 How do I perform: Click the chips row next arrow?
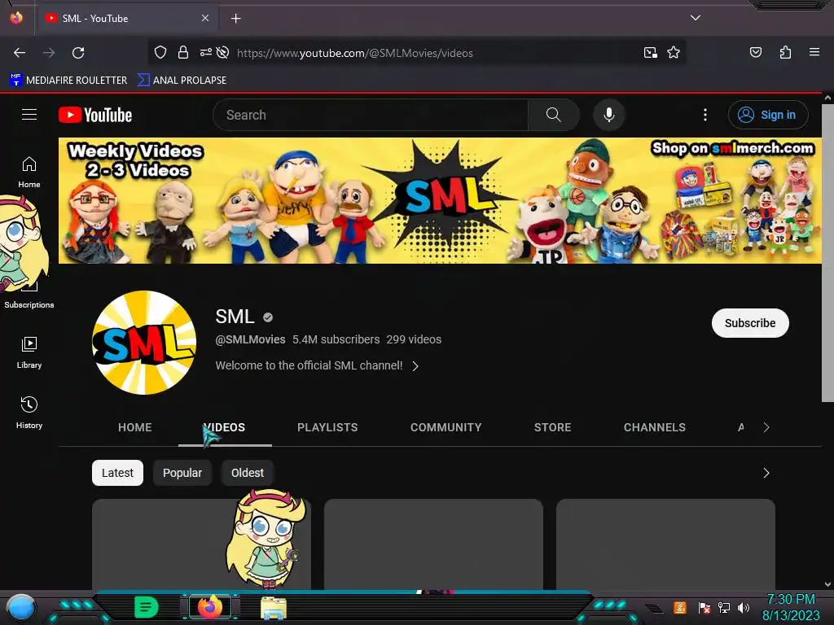[766, 473]
